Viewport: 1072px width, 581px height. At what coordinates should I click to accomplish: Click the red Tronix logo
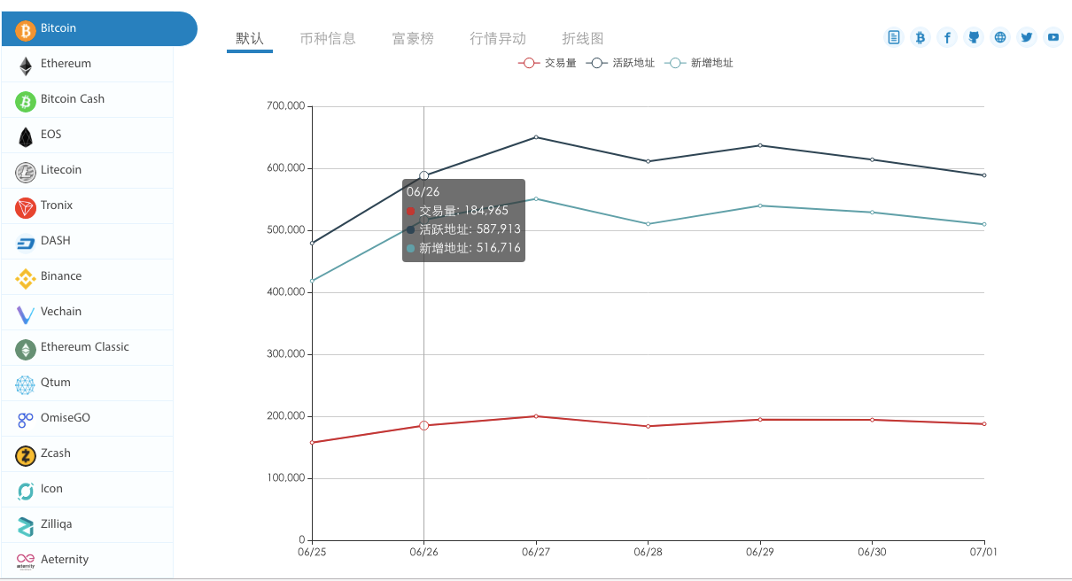pyautogui.click(x=26, y=208)
